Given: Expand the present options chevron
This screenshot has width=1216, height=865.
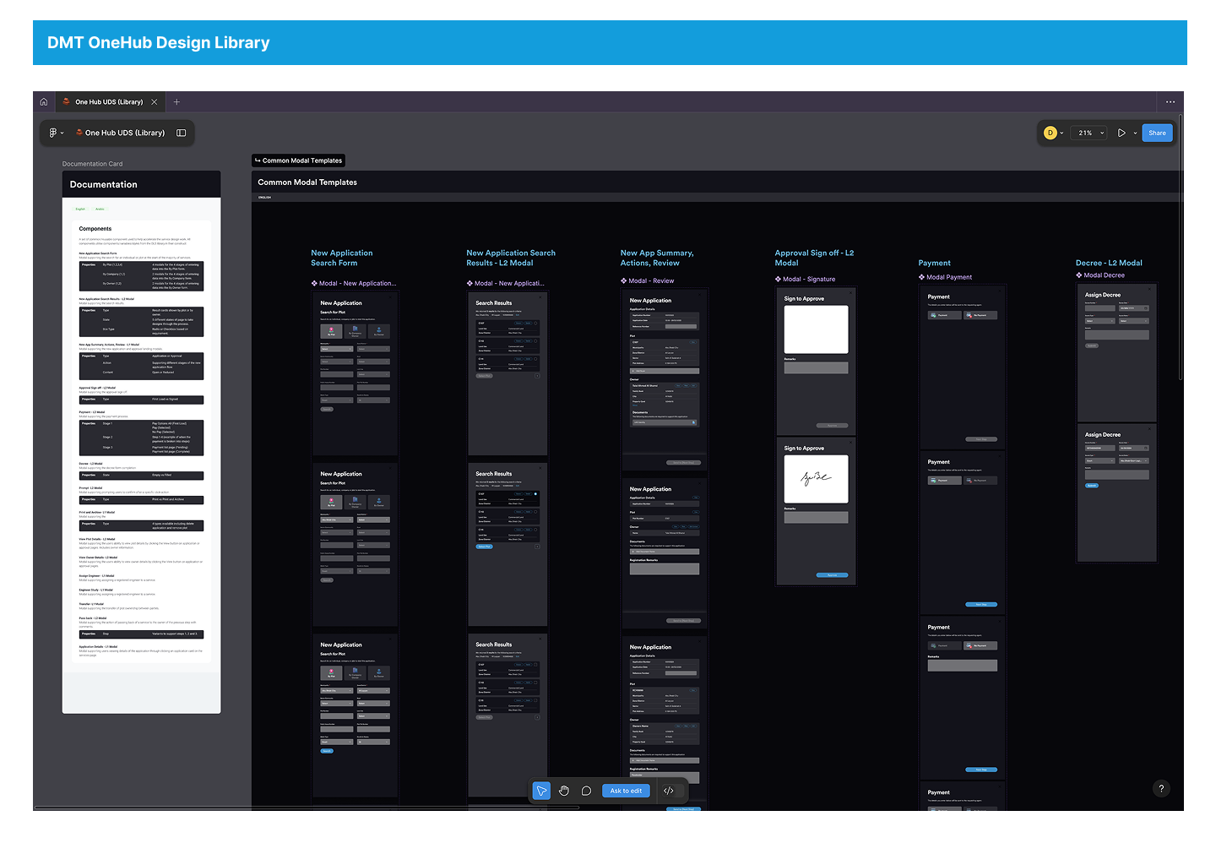Looking at the screenshot, I should click(1134, 133).
